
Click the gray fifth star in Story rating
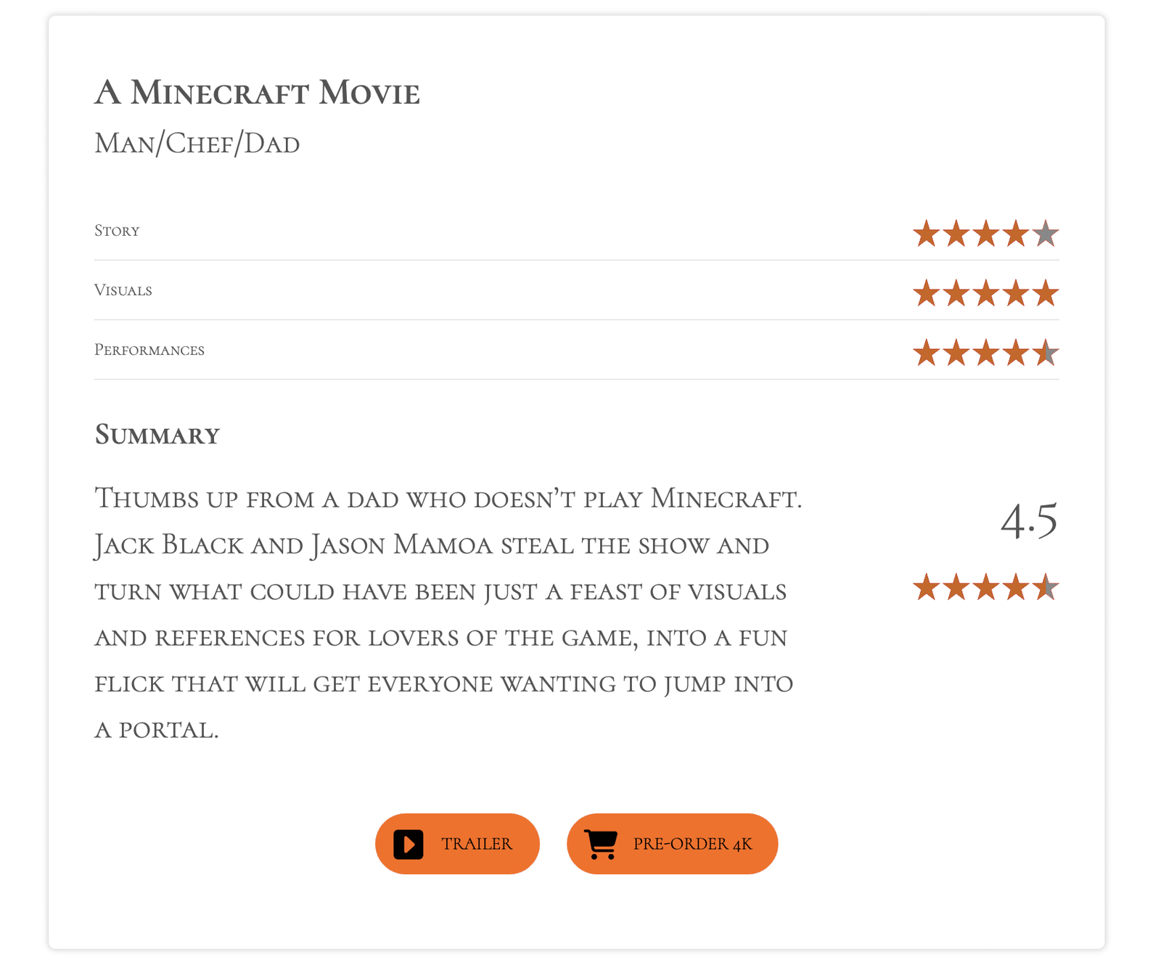pyautogui.click(x=1046, y=234)
